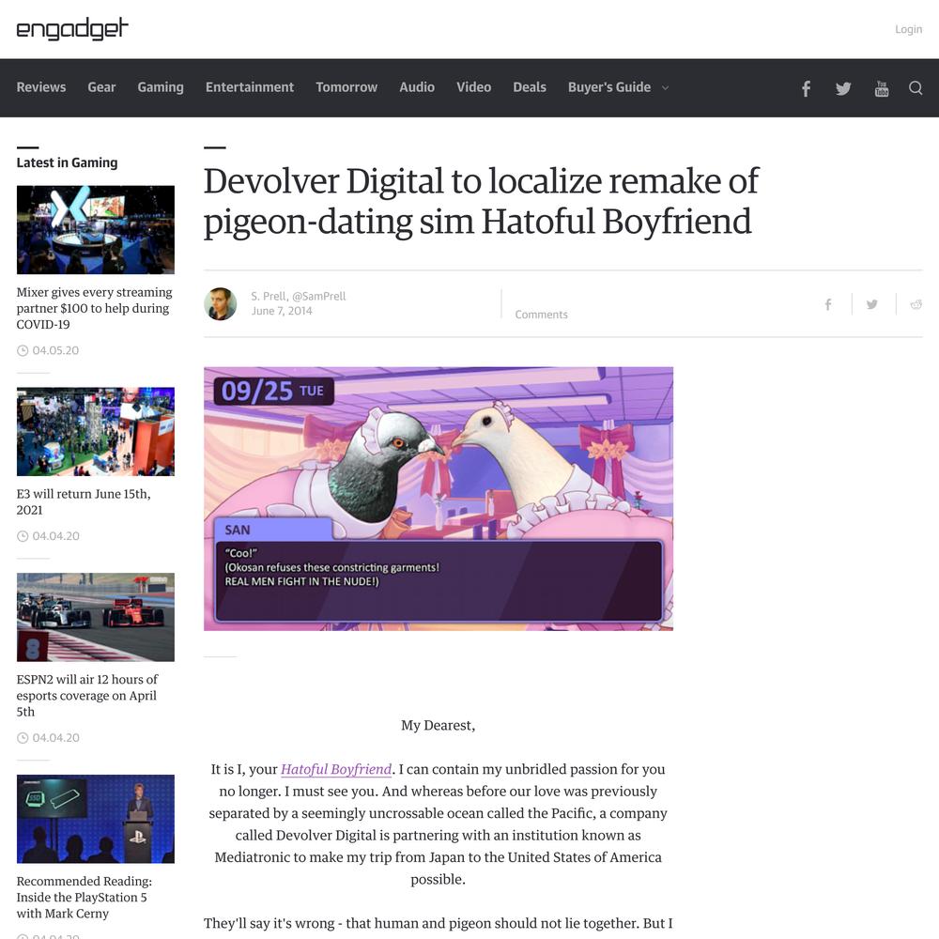Open the ESPN2 esports coverage story
The width and height of the screenshot is (939, 939).
(86, 696)
